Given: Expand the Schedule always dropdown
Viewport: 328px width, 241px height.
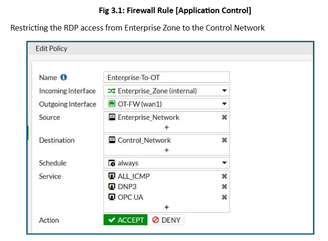Looking at the screenshot, I should pyautogui.click(x=224, y=163).
